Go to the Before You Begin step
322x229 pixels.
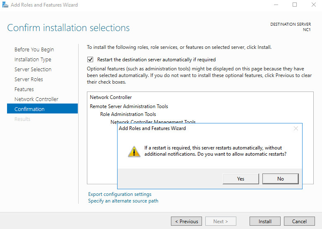click(34, 50)
